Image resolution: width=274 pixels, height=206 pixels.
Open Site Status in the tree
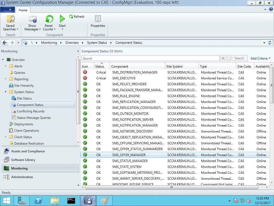click(24, 98)
